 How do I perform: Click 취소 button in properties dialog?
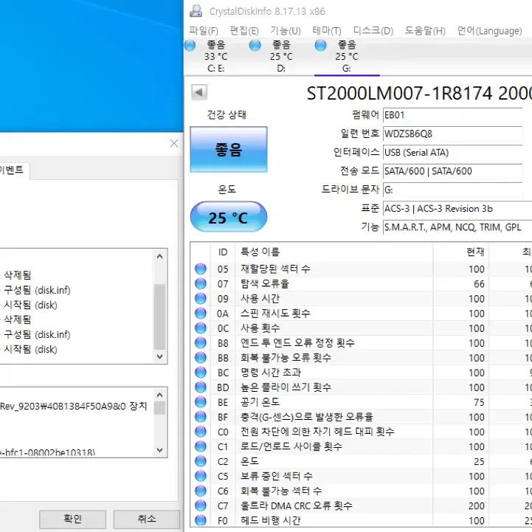(147, 519)
